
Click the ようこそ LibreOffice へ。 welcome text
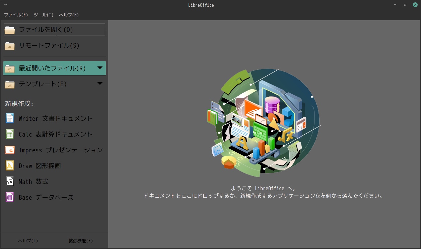tap(263, 188)
